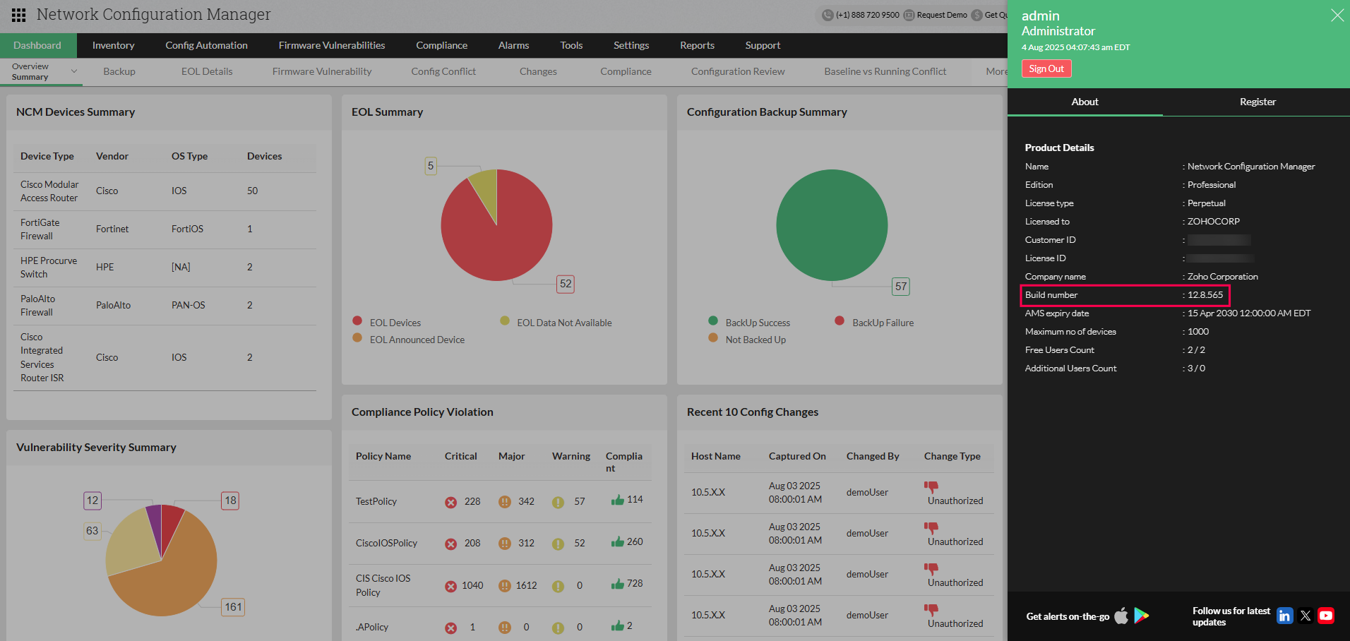The width and height of the screenshot is (1350, 641).
Task: Open the Google Play store icon
Action: click(1141, 616)
